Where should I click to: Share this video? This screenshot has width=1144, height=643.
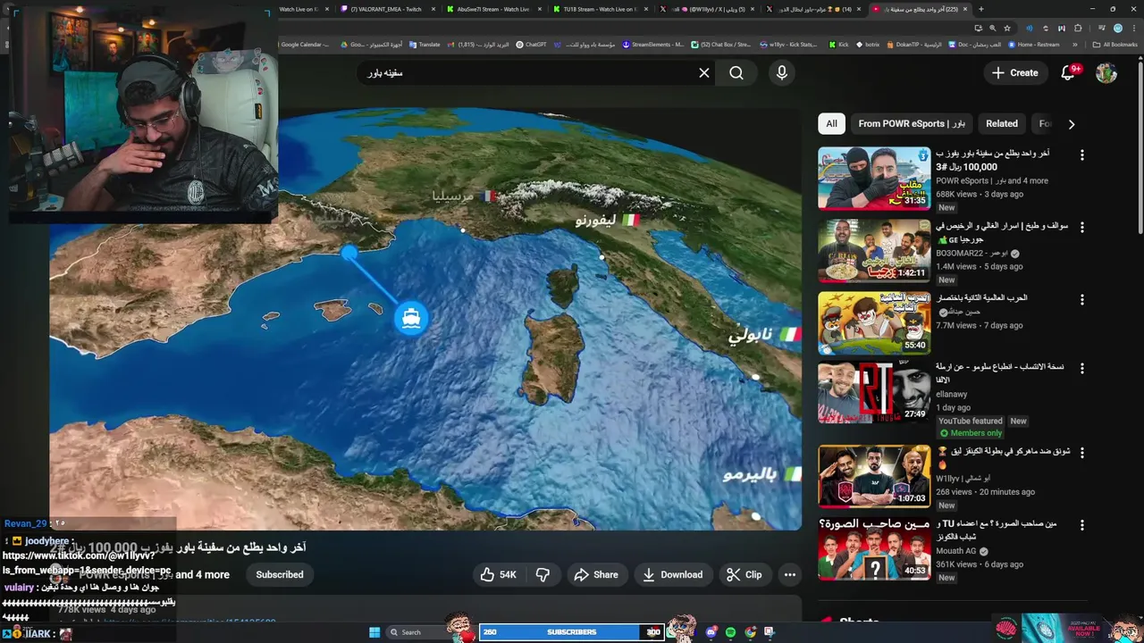pos(596,575)
